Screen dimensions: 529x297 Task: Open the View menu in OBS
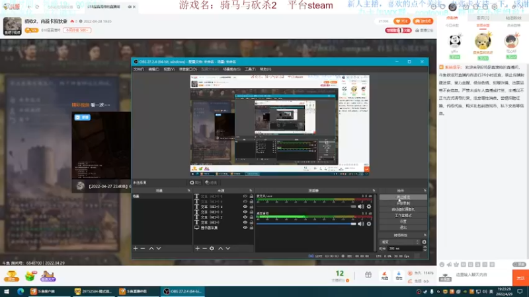[169, 69]
